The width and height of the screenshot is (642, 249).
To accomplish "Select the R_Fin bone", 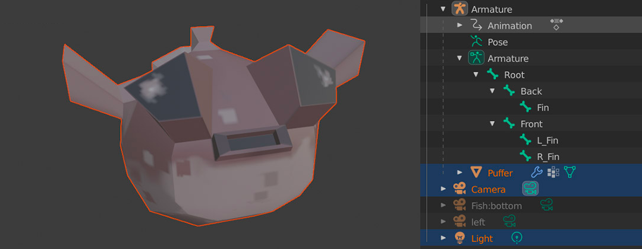I will [547, 157].
